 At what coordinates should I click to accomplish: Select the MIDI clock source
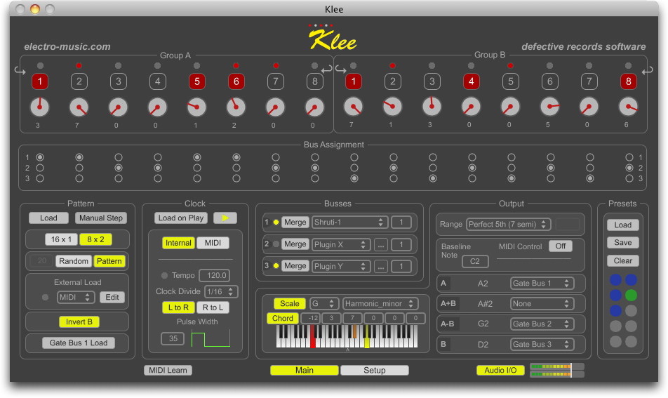(213, 243)
